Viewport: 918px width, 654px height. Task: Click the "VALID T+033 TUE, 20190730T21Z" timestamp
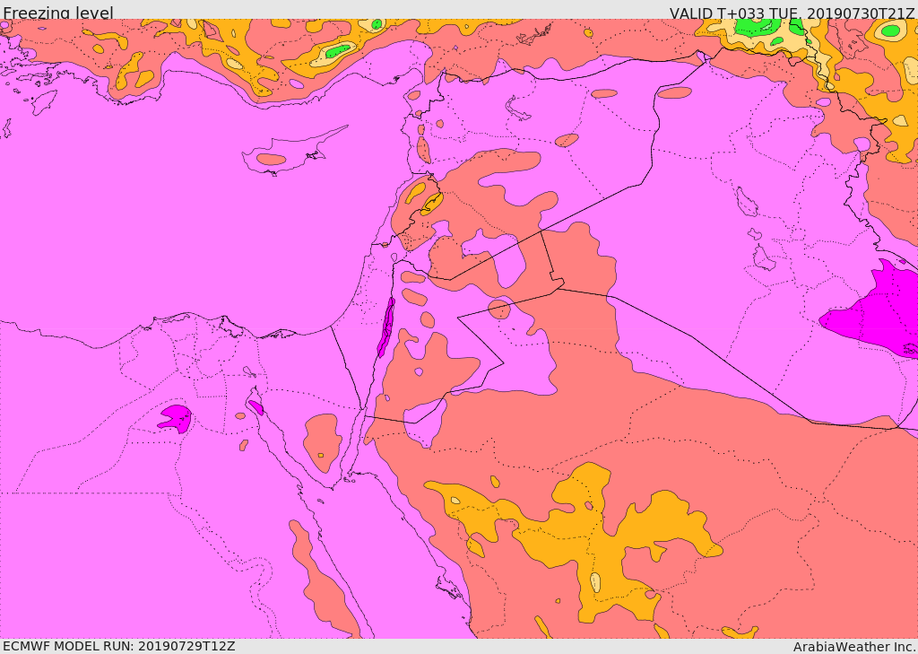792,13
